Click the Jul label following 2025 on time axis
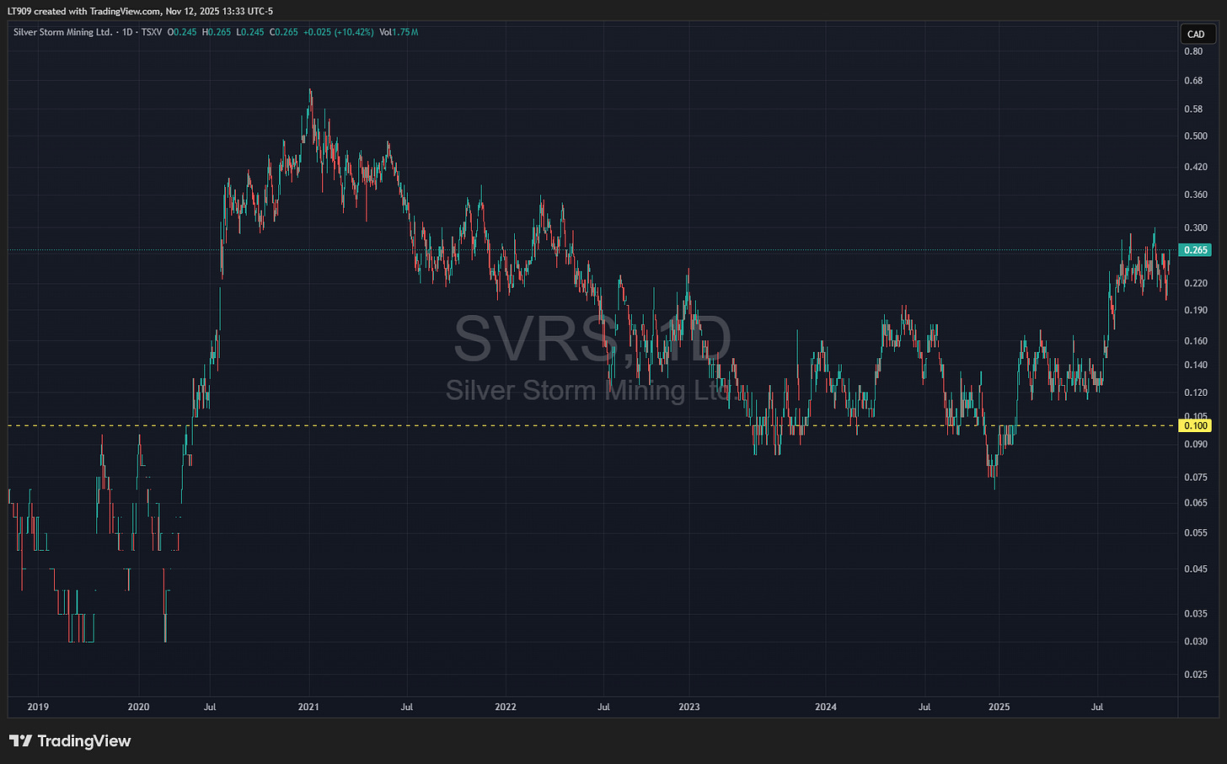1227x764 pixels. [x=1097, y=707]
